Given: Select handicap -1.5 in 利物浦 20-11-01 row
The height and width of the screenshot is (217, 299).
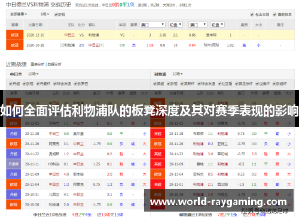Looking at the screenshot, I should tap(241, 185).
